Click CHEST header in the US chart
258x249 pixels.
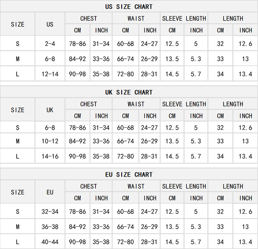(89, 18)
